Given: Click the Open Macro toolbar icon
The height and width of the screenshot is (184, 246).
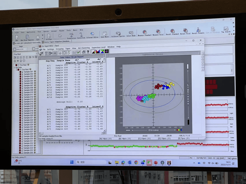Looking at the screenshot, I should click(105, 34).
